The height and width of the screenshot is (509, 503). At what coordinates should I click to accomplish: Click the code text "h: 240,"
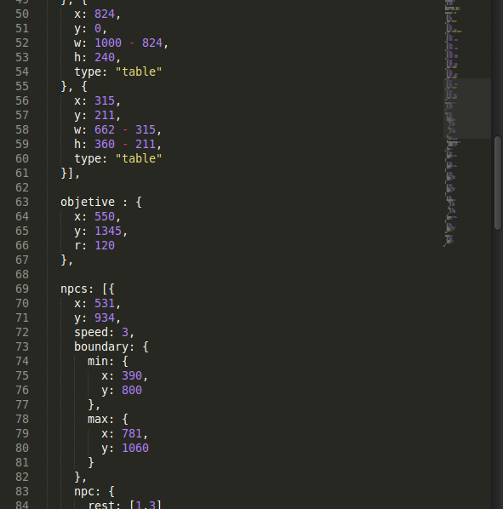(97, 58)
